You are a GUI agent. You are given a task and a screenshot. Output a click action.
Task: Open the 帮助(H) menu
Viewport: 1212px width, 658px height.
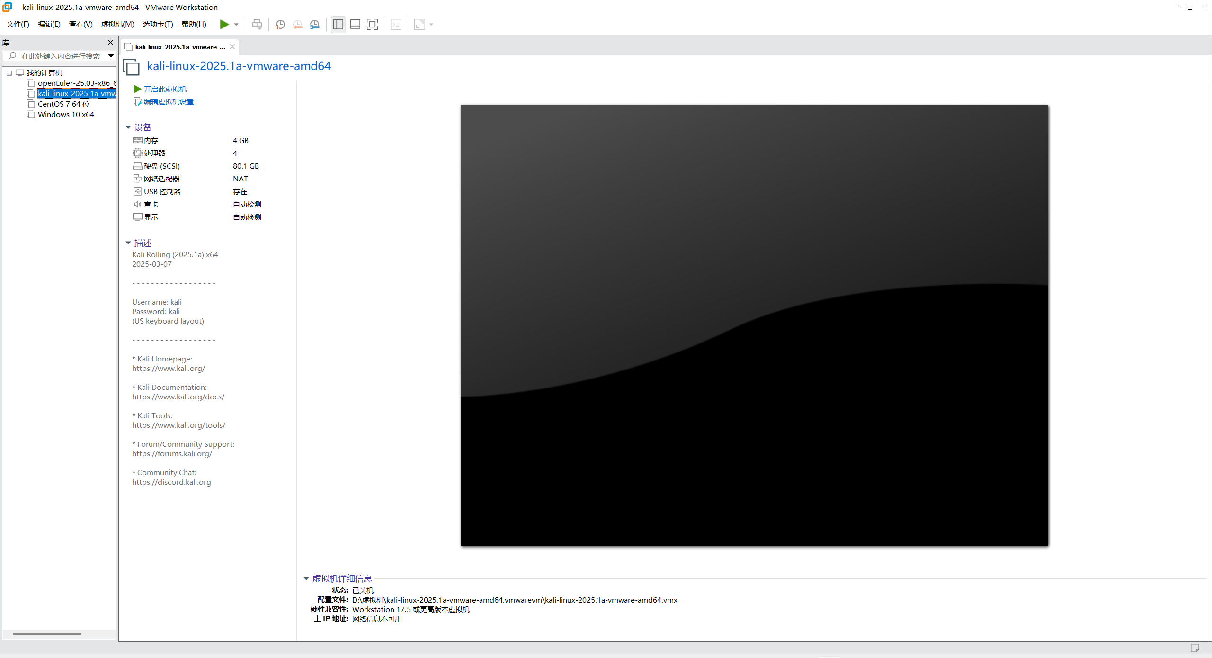point(194,24)
